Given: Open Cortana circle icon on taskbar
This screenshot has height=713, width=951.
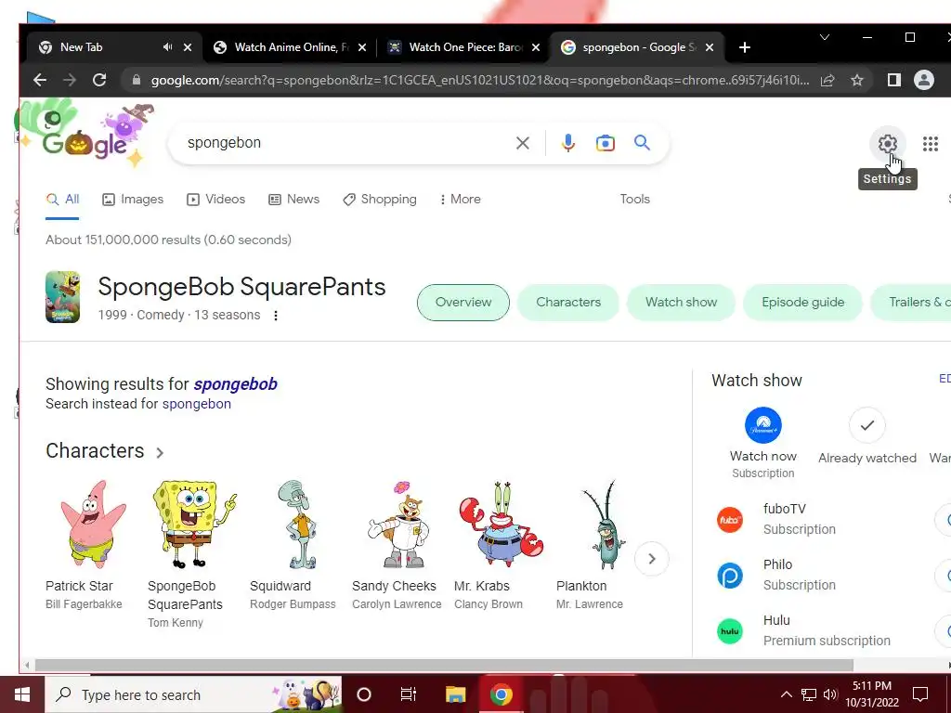Looking at the screenshot, I should click(x=364, y=694).
